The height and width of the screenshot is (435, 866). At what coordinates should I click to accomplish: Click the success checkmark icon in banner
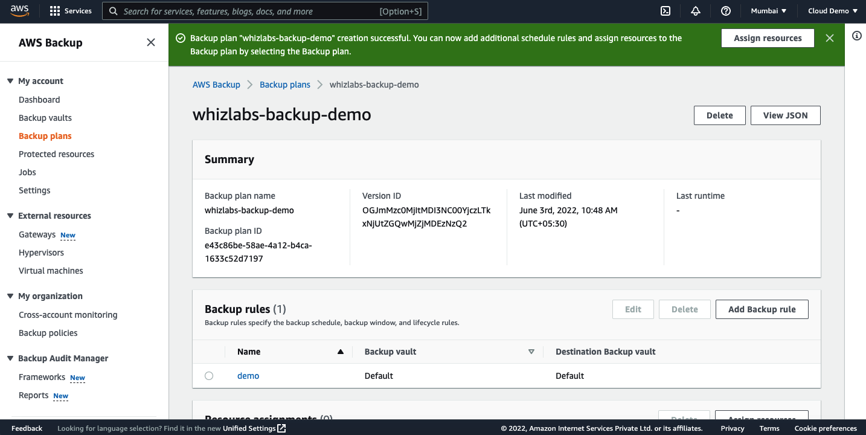(180, 38)
